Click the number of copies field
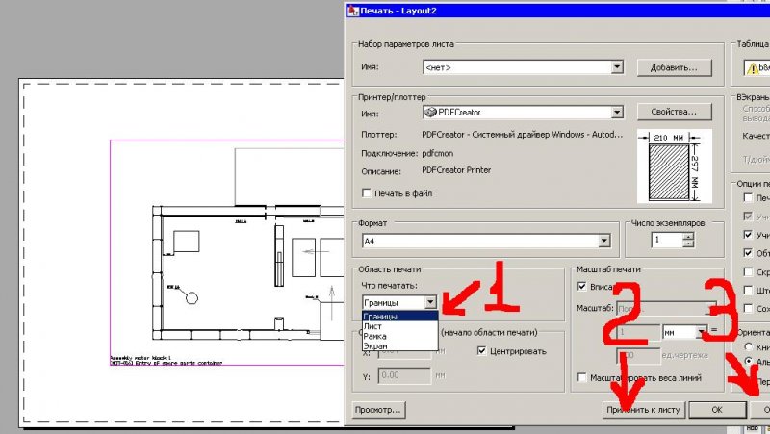 pyautogui.click(x=667, y=240)
